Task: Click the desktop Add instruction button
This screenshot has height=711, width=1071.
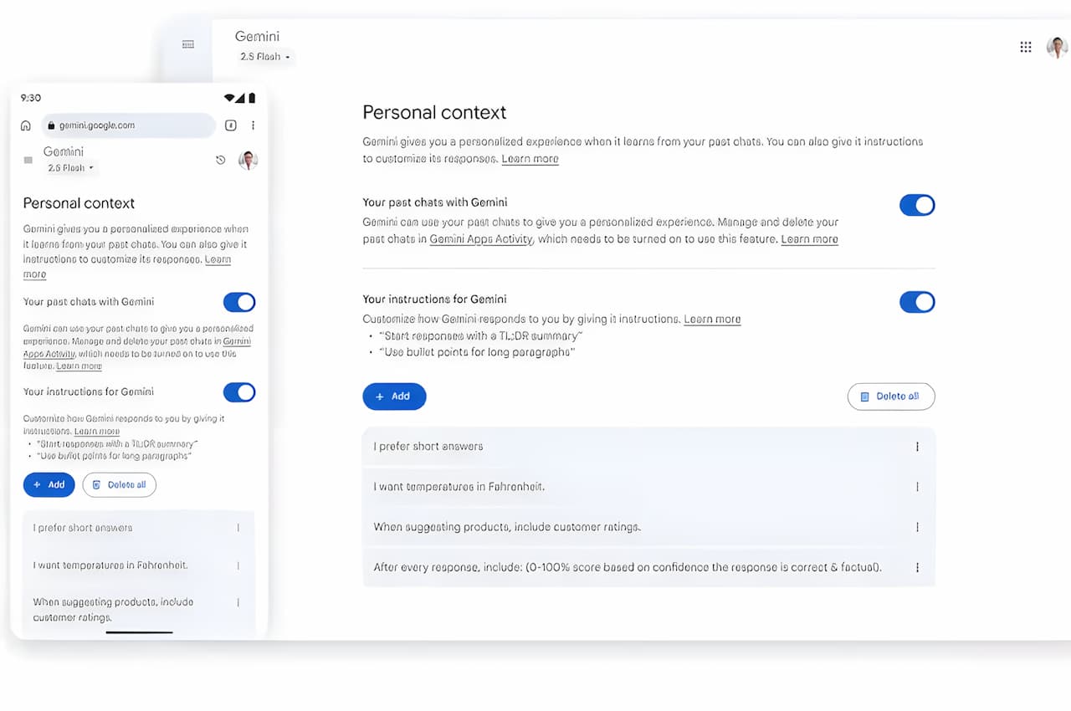Action: 394,396
